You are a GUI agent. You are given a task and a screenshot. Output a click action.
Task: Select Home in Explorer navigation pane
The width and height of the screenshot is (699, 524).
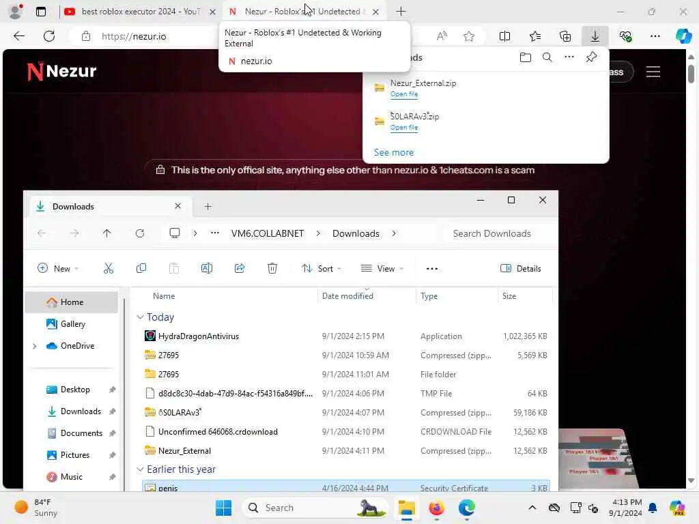tap(72, 302)
